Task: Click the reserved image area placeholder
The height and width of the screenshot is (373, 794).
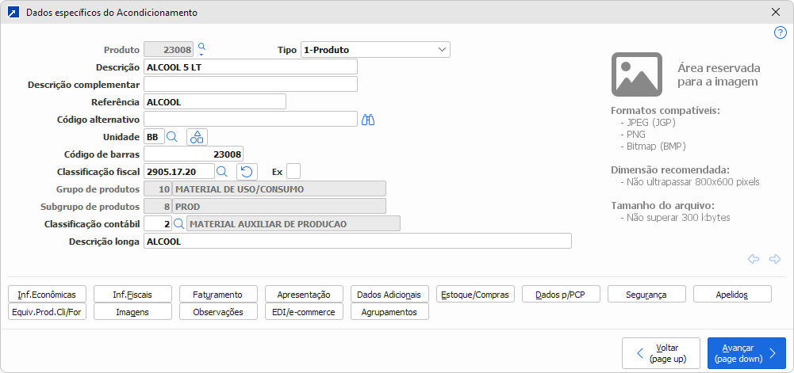Action: coord(637,74)
